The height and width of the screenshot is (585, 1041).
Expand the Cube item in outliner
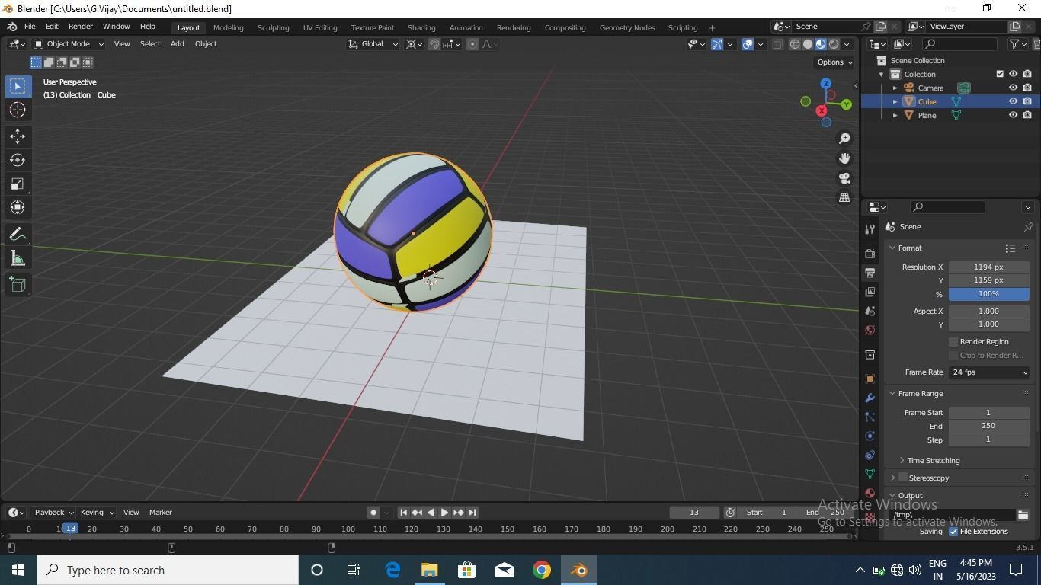point(895,101)
